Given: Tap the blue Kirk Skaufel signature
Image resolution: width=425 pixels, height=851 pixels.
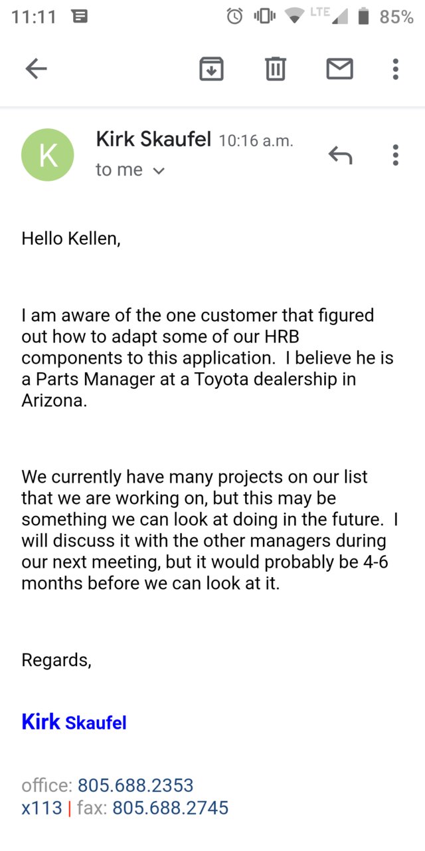Looking at the screenshot, I should [x=74, y=722].
